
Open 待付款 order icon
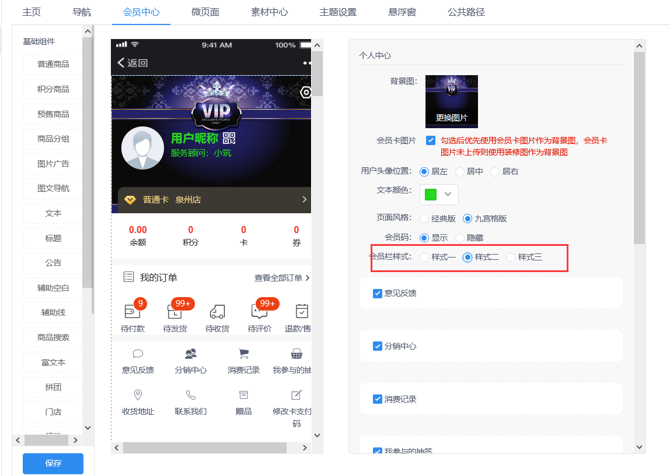point(132,311)
